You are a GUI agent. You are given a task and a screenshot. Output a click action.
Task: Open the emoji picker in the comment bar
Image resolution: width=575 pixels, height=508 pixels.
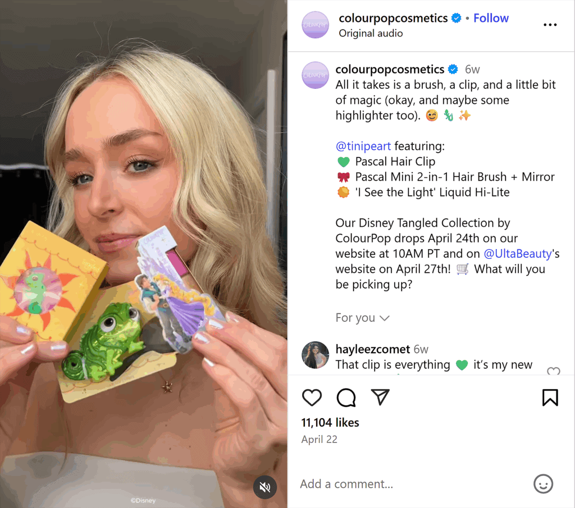pyautogui.click(x=543, y=484)
